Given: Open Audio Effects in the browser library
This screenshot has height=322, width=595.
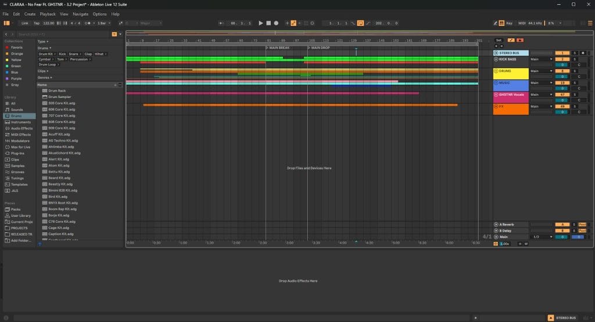Looking at the screenshot, I should click(21, 128).
